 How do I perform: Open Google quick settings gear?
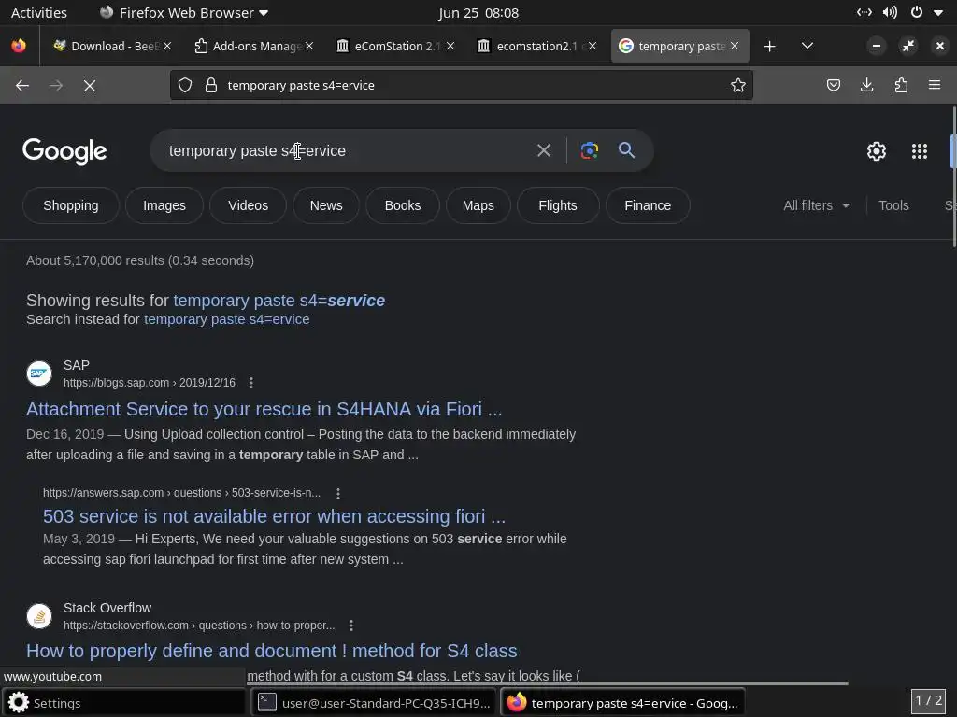tap(877, 151)
